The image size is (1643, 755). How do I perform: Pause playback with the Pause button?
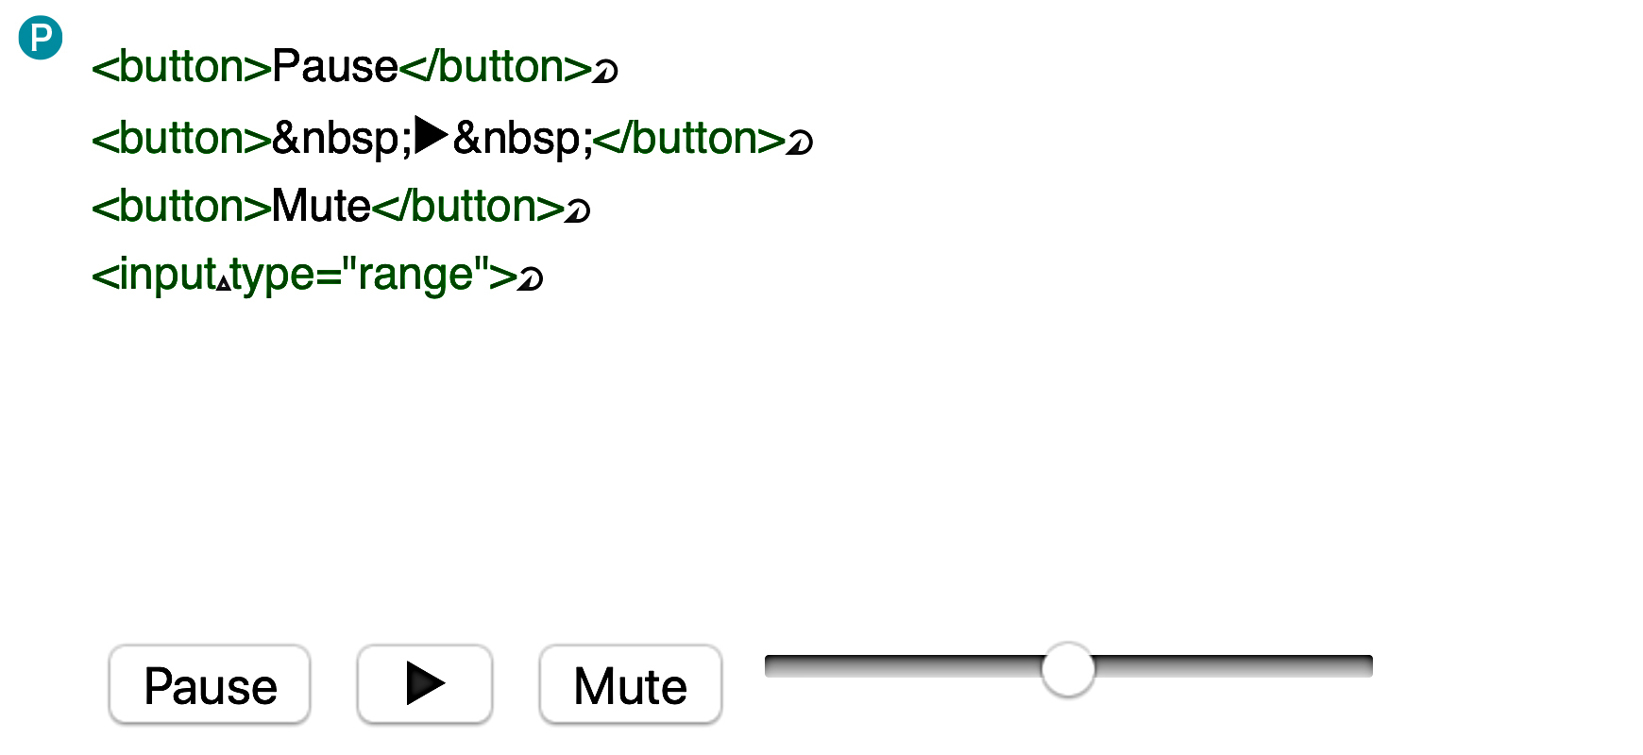point(210,684)
